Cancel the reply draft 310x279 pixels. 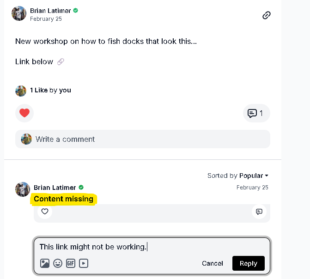click(x=213, y=263)
